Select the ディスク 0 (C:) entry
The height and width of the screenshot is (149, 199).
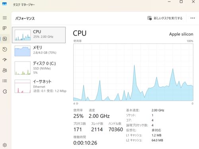click(x=39, y=68)
